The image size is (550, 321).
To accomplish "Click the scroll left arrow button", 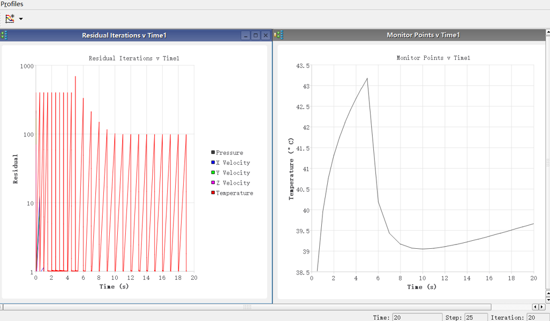I will (x=535, y=307).
